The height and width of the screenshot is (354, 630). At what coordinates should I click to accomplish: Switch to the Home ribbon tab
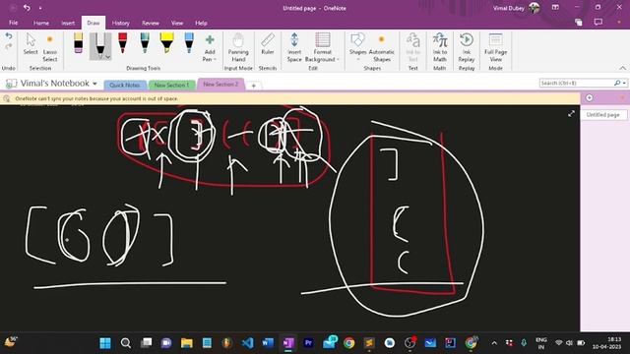[41, 23]
